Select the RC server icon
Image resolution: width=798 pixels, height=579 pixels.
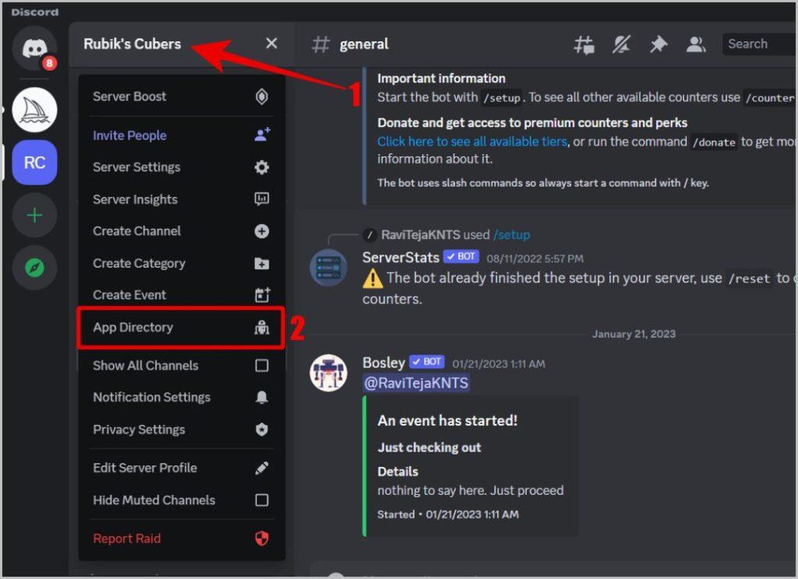(x=34, y=163)
